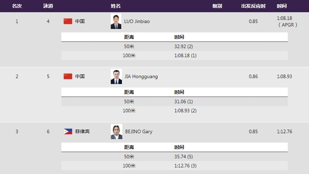Screen dimensions: 309x174
Task: Click the LUO Jinbiao name link
Action: (x=137, y=21)
